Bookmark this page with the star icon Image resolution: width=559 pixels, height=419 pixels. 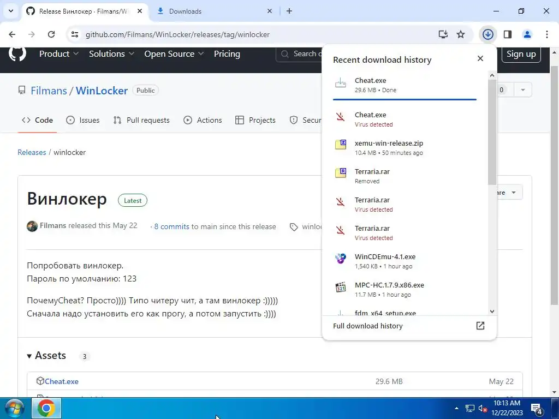click(461, 34)
